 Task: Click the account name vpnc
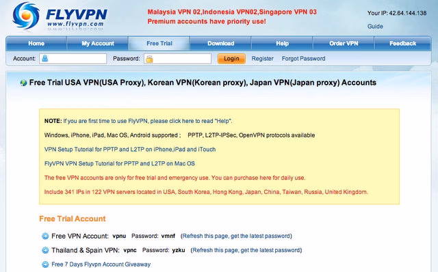tap(130, 250)
